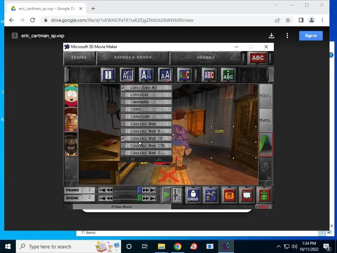337x253 pixels.
Task: Jump to the first frame
Action: [x=102, y=190]
